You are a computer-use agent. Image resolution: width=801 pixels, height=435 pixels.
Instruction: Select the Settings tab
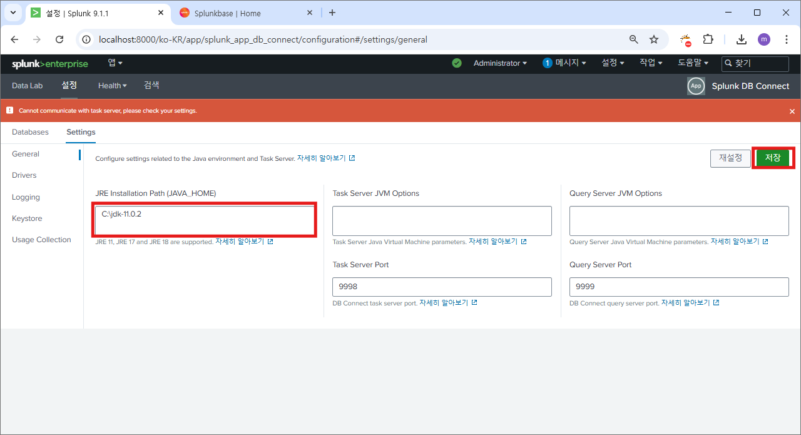click(x=81, y=132)
